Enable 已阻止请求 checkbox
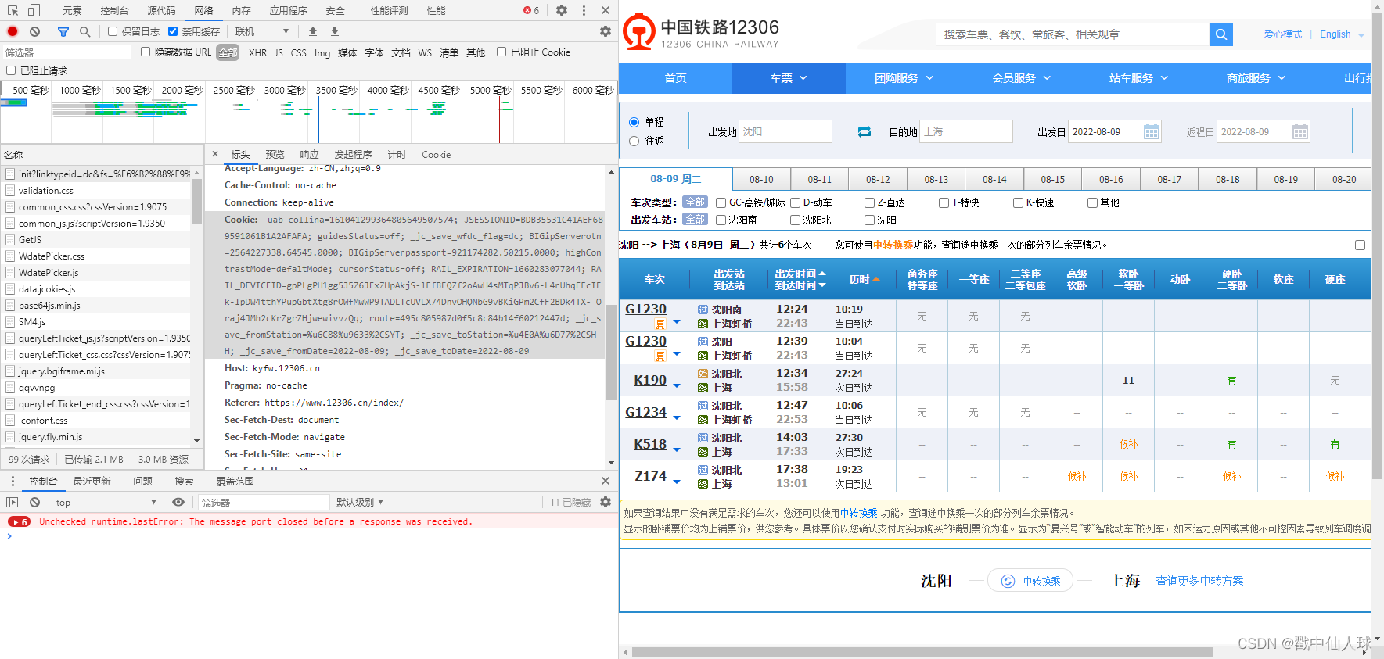 tap(11, 70)
